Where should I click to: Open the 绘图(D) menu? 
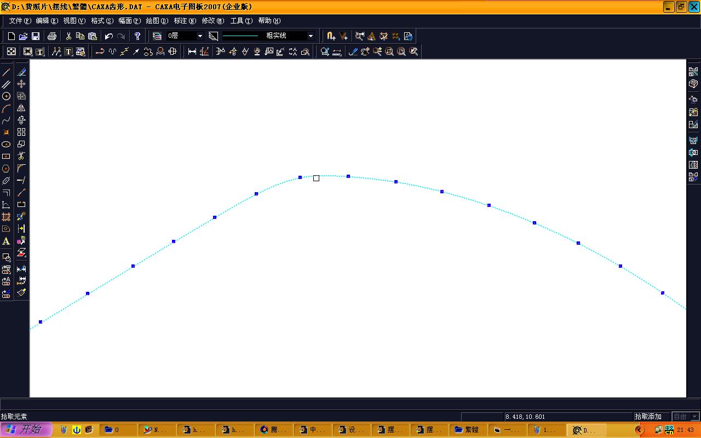click(157, 21)
